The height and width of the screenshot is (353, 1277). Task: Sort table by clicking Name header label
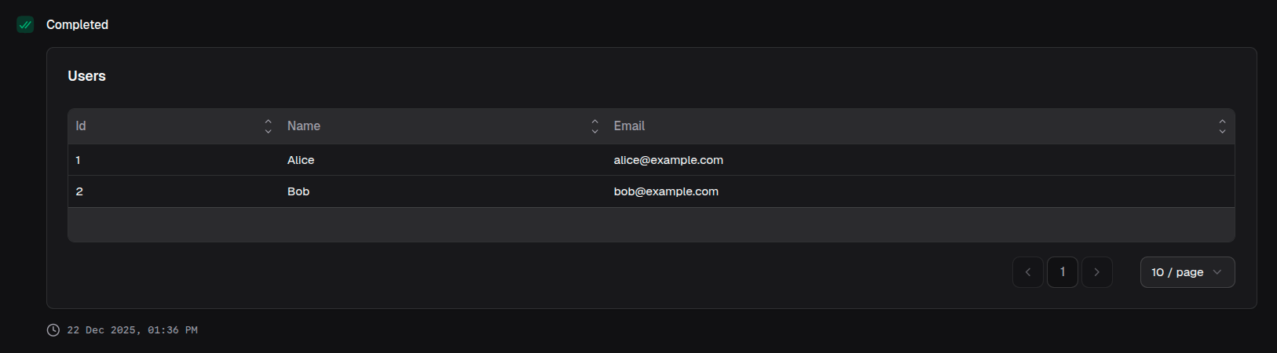tap(304, 126)
